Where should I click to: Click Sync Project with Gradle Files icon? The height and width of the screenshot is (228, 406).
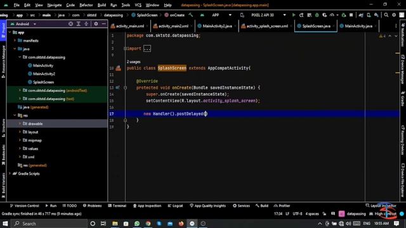pyautogui.click(x=361, y=15)
